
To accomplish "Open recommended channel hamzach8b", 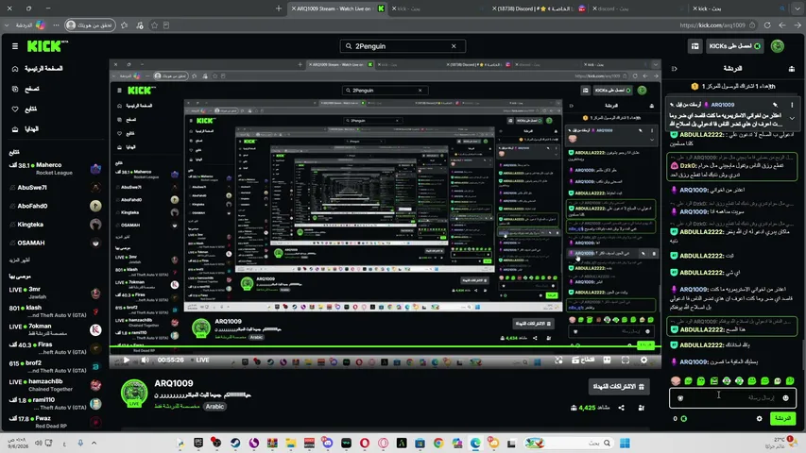I will pyautogui.click(x=55, y=385).
